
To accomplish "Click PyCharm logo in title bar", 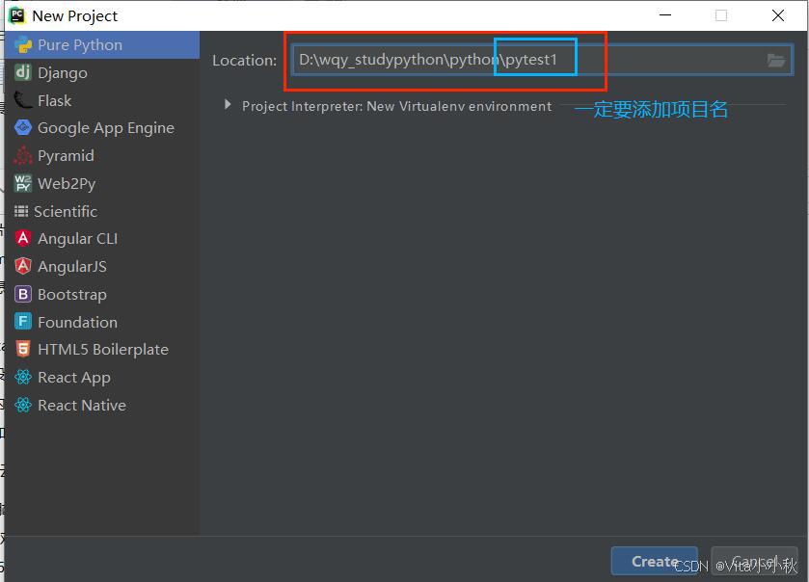I will click(x=16, y=15).
